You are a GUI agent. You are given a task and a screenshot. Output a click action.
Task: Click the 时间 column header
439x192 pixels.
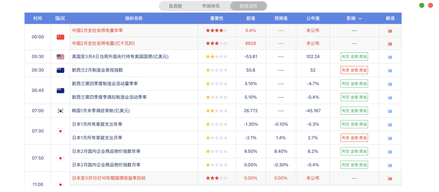[x=38, y=18]
